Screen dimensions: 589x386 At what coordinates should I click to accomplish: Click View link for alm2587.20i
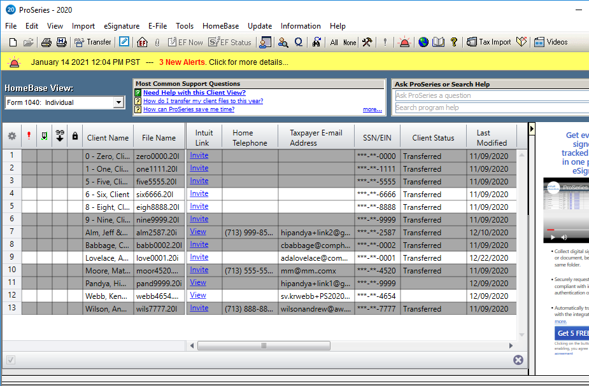198,232
